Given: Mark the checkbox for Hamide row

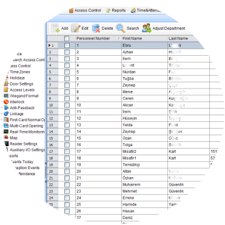Looking at the screenshot, I should point(67,204).
